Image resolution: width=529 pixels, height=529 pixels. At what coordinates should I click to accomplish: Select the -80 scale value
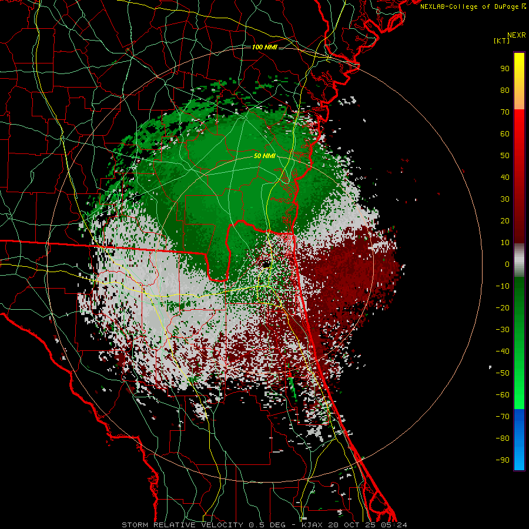coord(503,438)
